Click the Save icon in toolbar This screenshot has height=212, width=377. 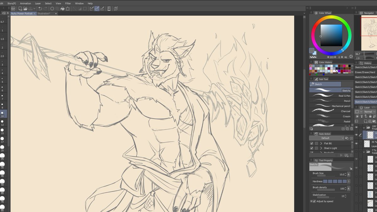(30, 8)
